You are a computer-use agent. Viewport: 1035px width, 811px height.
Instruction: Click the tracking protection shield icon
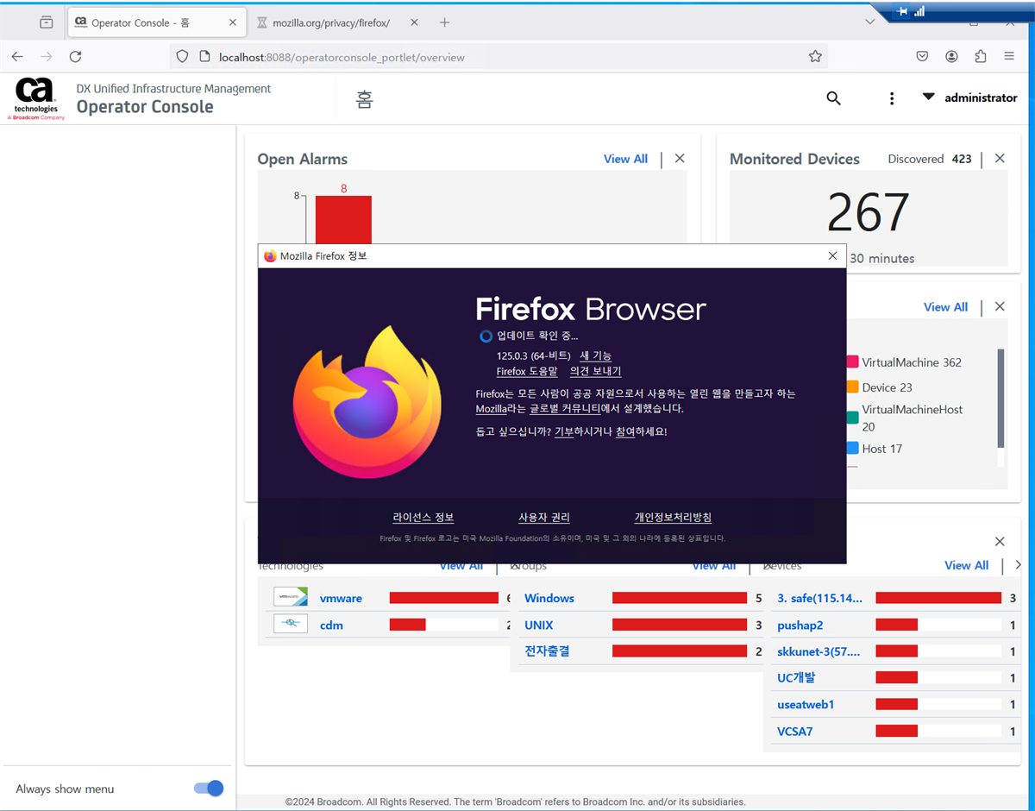coord(182,55)
